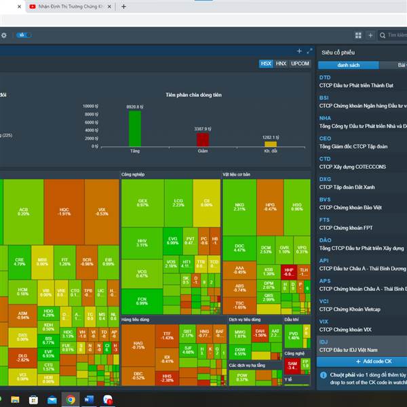Viewport: 407px width, 407px height.
Task: Click the HPG -0.47% tile
Action: click(270, 207)
